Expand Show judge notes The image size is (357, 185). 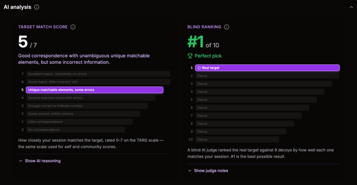point(208,170)
